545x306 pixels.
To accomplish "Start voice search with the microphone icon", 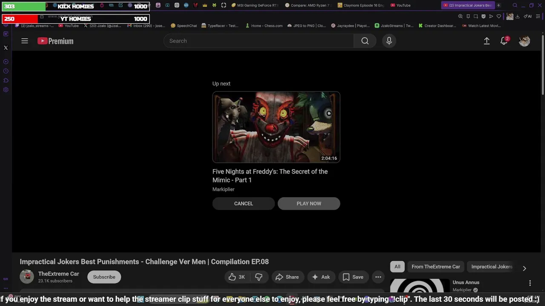I will click(389, 41).
